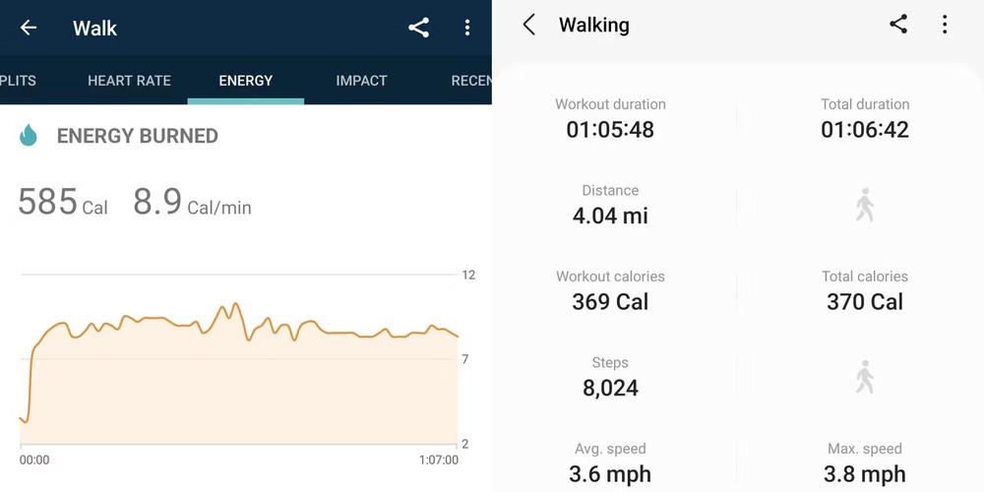Viewport: 984px width, 492px height.
Task: Tap the 585 Cal energy value
Action: (63, 203)
